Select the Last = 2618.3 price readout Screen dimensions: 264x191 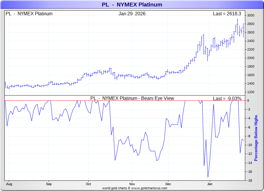click(227, 14)
